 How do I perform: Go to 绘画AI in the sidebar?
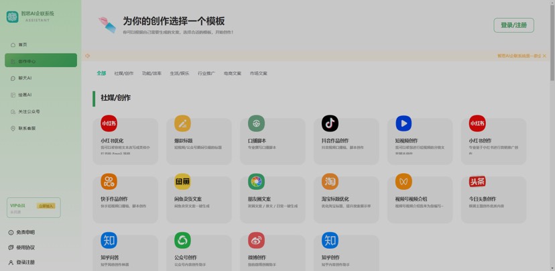click(x=25, y=95)
